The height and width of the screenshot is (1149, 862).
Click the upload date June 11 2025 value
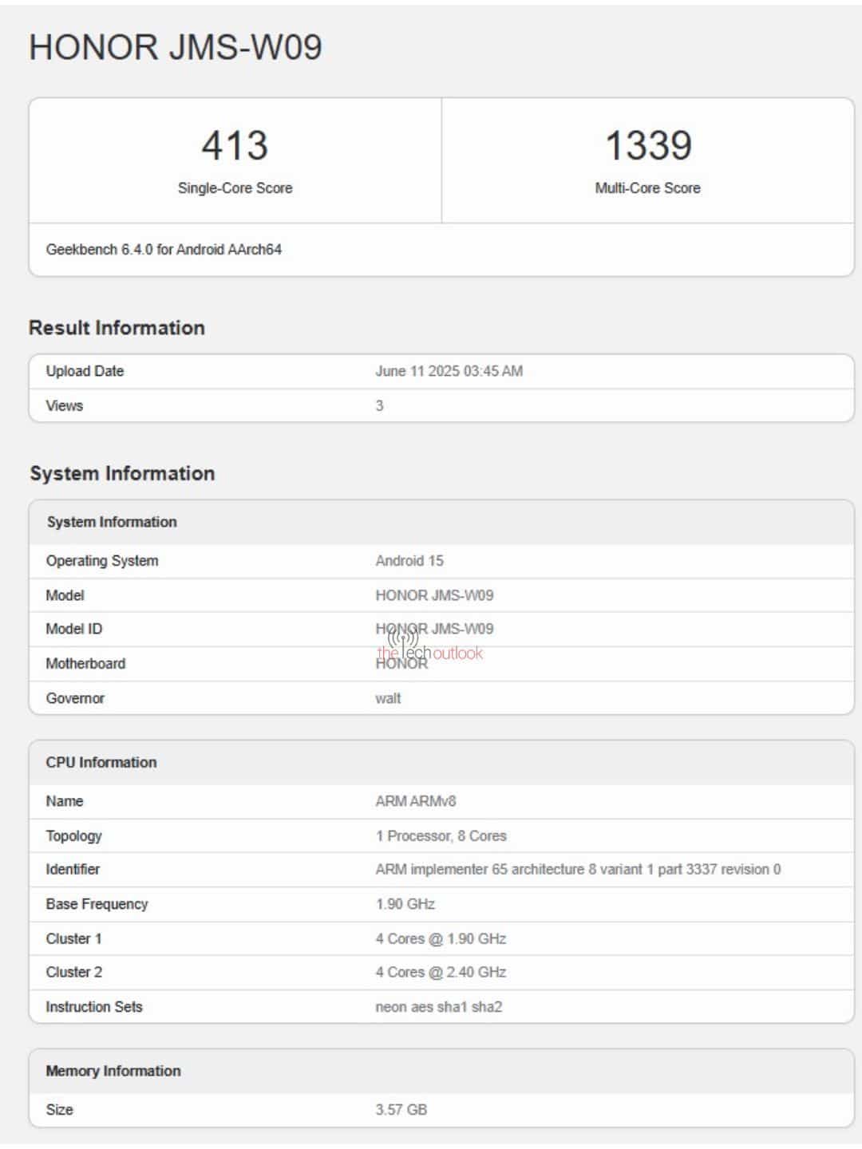click(x=449, y=371)
